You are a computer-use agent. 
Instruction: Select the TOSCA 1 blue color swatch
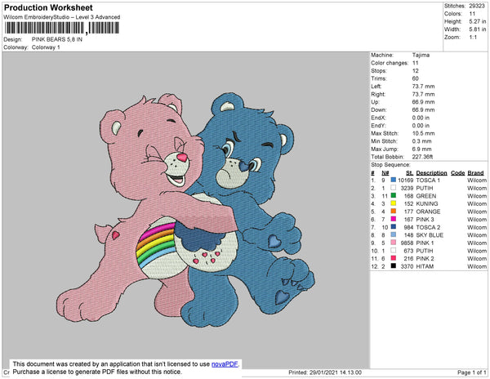[394, 180]
